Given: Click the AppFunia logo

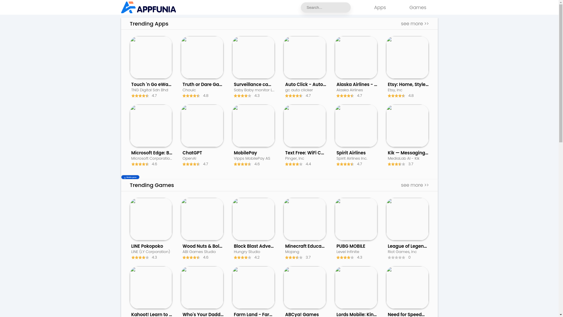Looking at the screenshot, I should pos(148,7).
